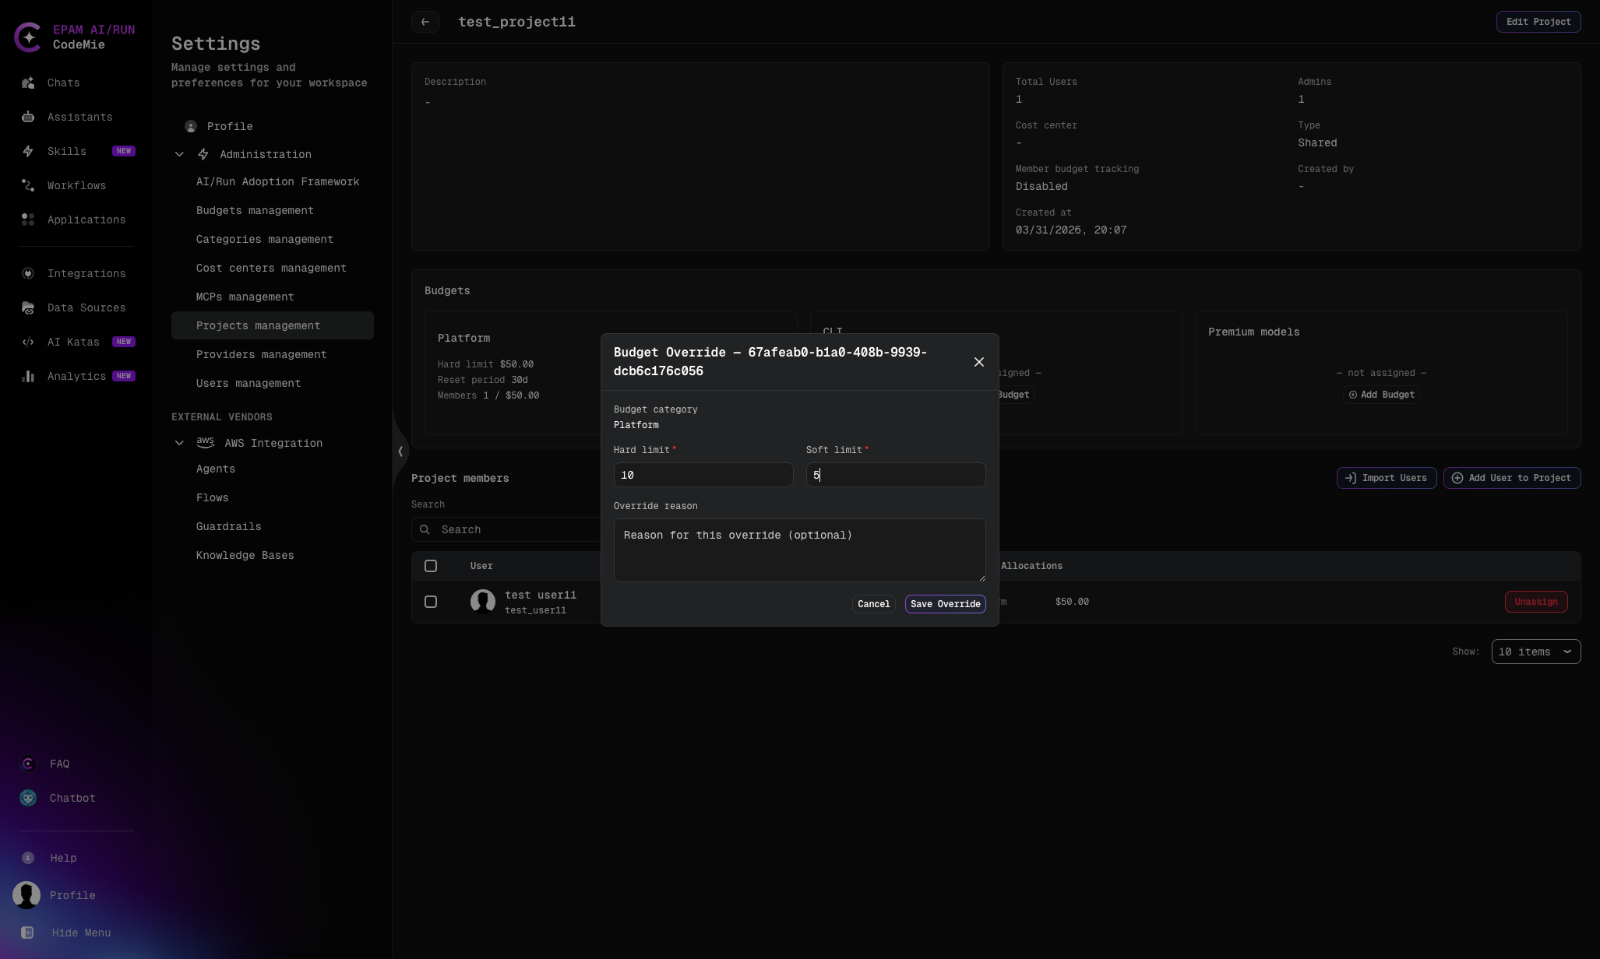1600x959 pixels.
Task: Open Users management
Action: pos(248,383)
